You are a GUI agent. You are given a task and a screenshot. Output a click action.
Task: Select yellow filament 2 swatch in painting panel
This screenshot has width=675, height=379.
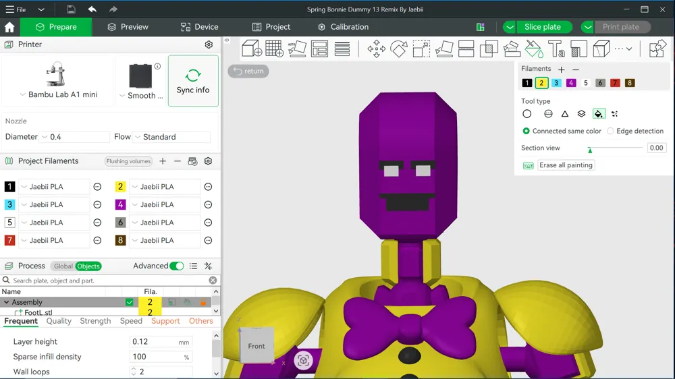point(541,83)
